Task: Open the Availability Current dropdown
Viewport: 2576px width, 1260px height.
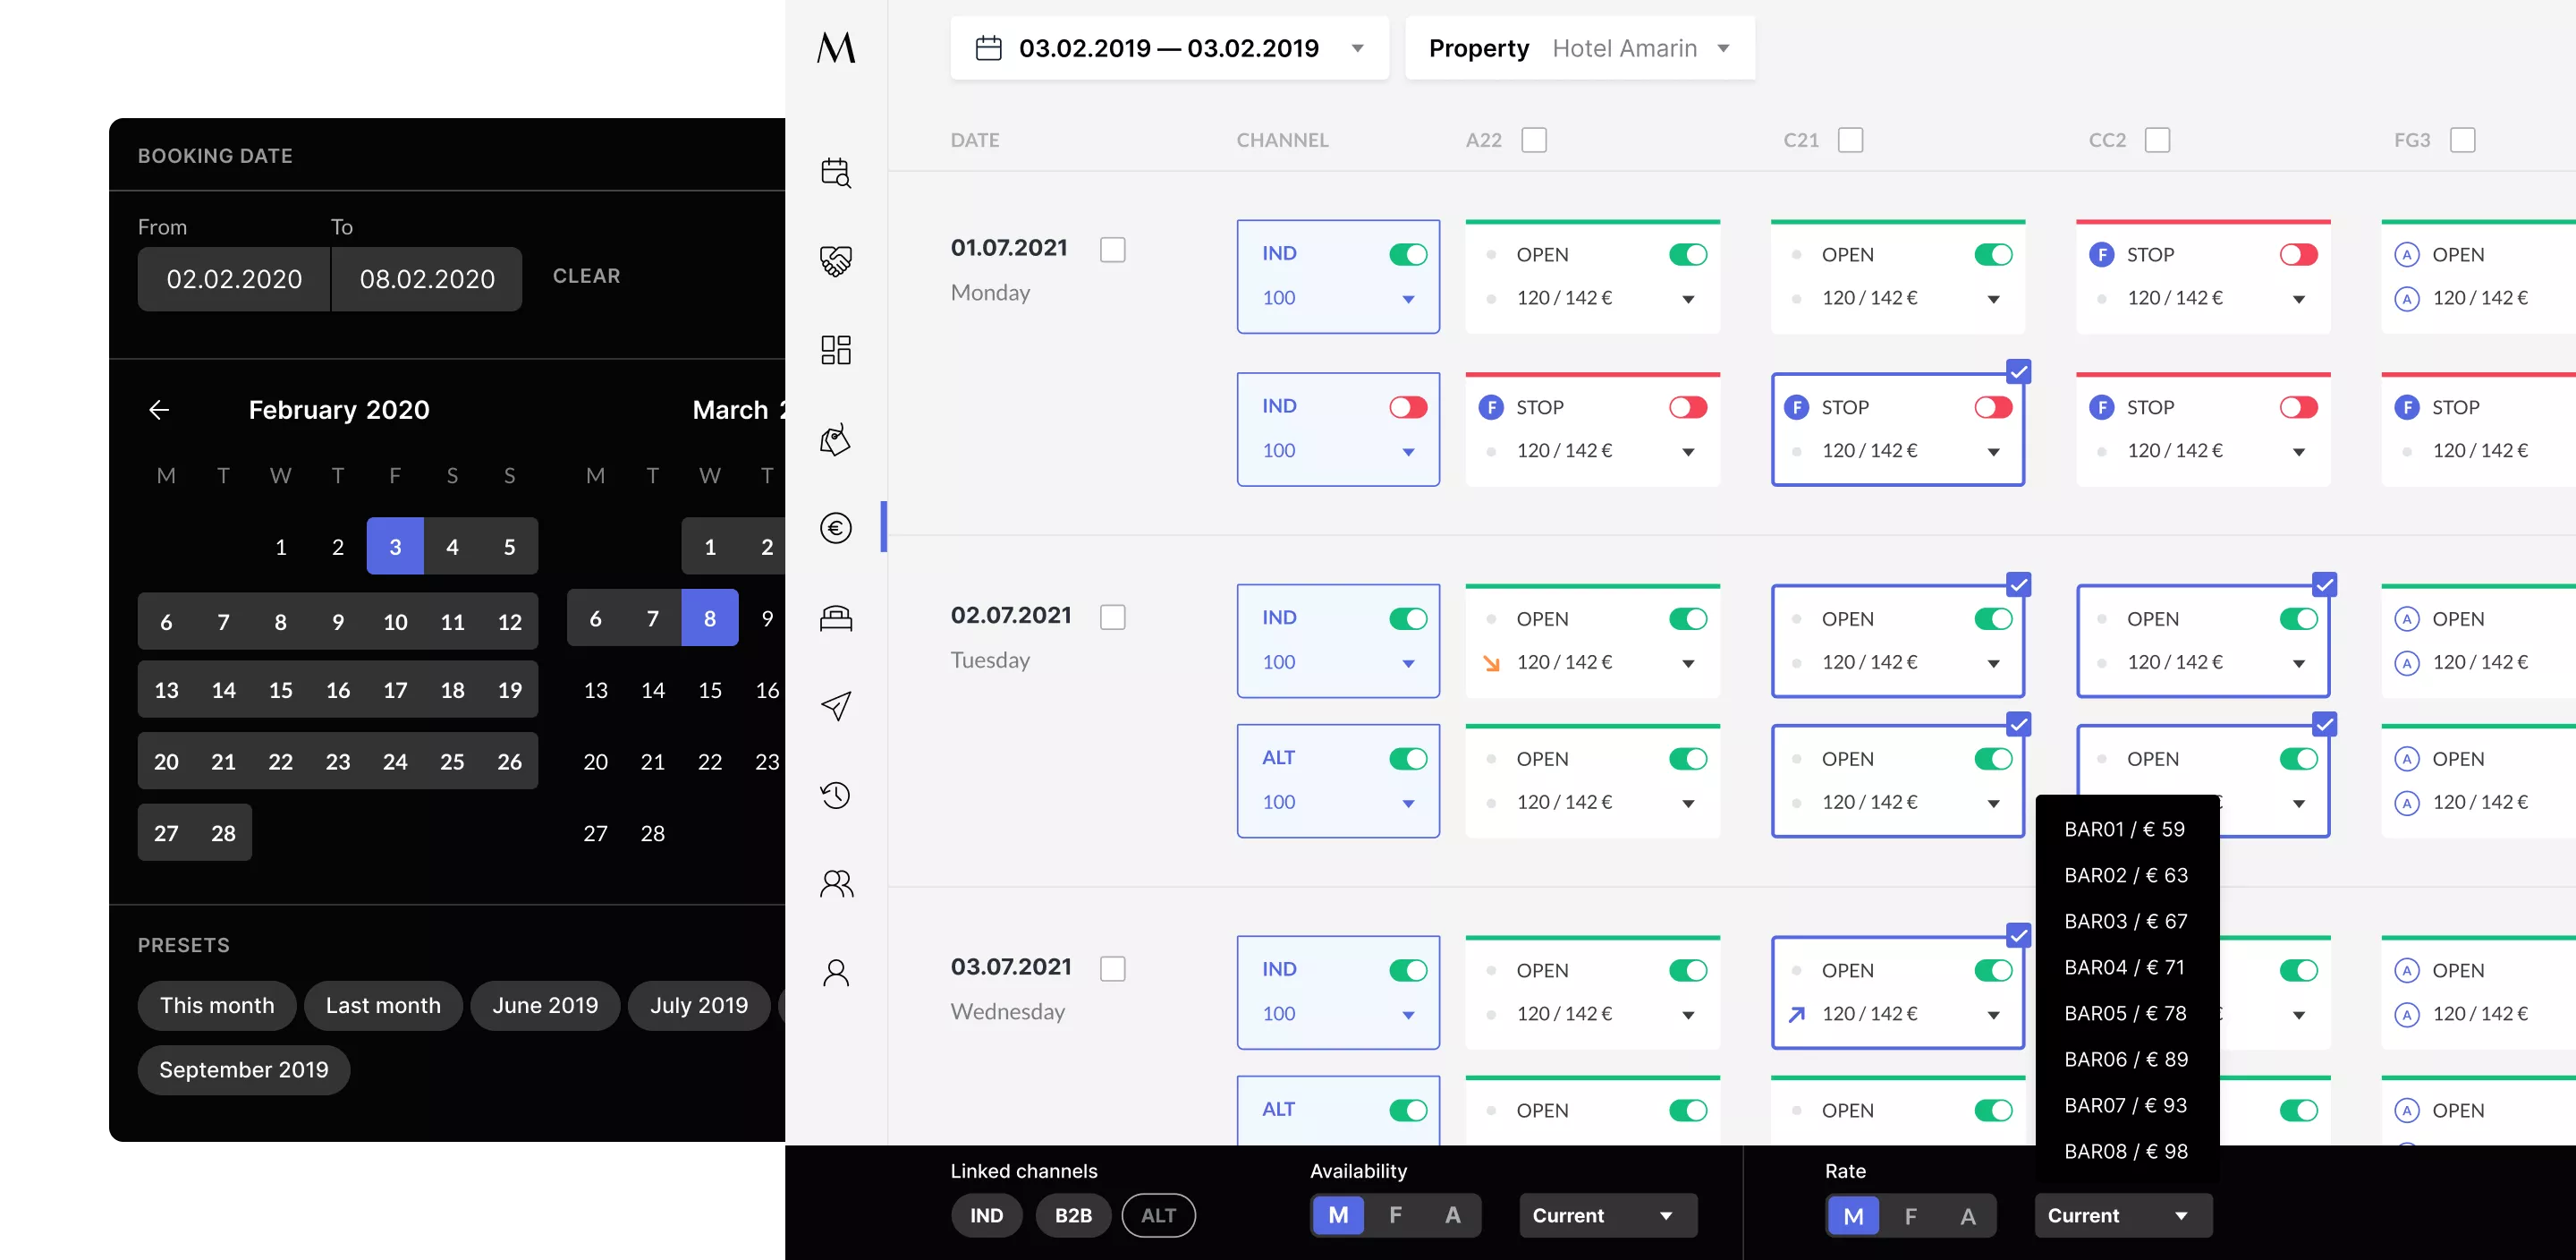Action: 1607,1215
